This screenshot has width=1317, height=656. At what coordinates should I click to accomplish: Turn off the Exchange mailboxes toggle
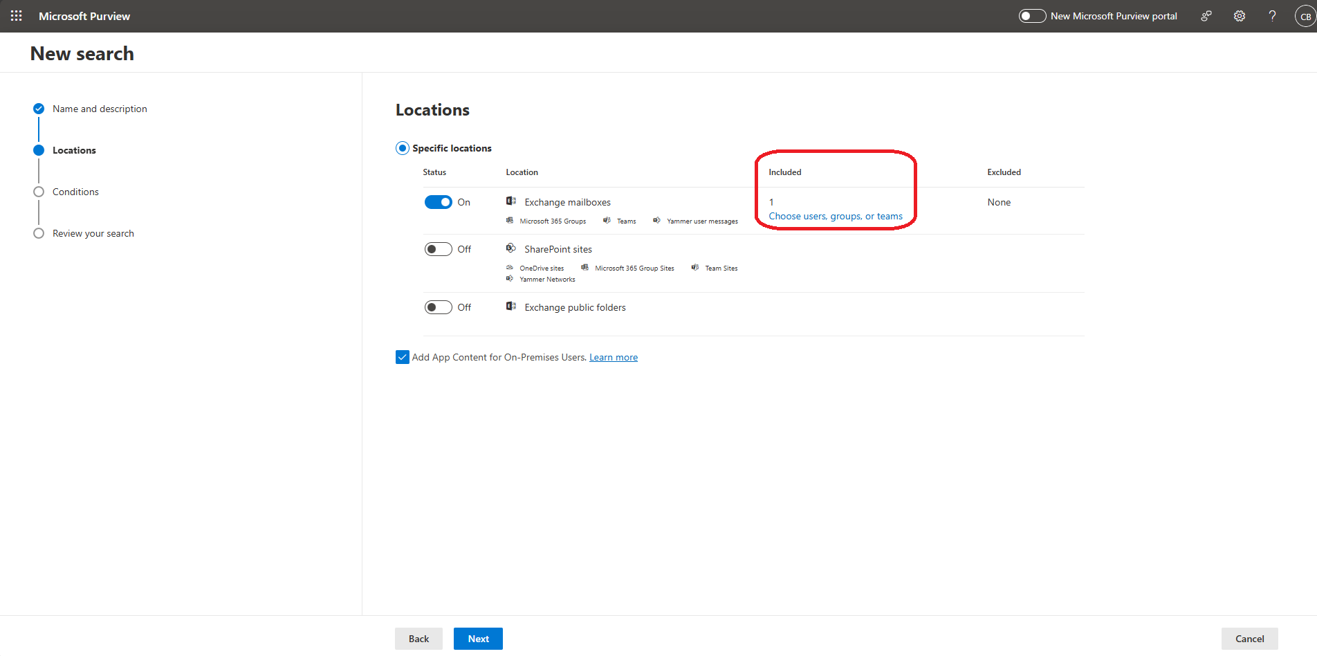pos(438,202)
